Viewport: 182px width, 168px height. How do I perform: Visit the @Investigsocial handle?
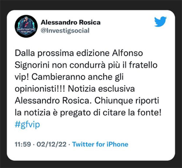[65, 30]
